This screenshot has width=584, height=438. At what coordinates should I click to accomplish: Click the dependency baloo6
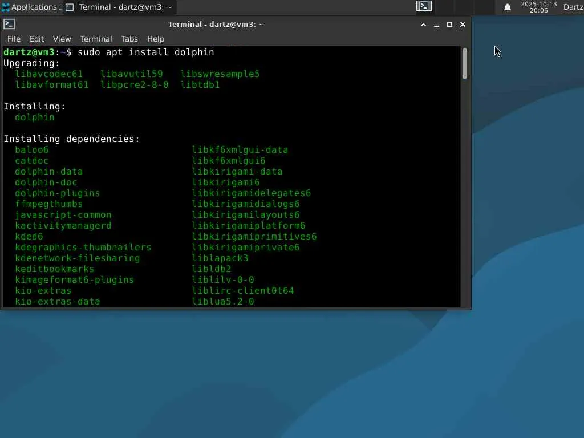[32, 150]
